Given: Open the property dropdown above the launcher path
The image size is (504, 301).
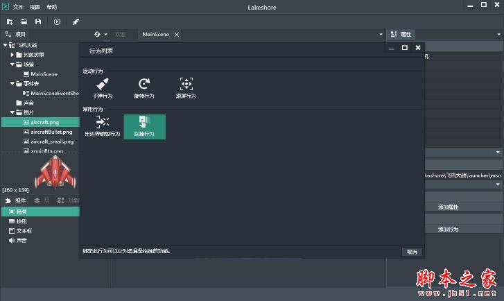Looking at the screenshot, I should pyautogui.click(x=498, y=152).
